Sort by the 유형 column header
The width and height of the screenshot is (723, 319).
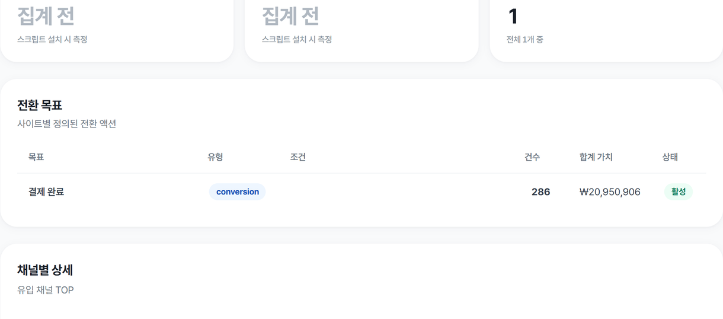click(215, 157)
